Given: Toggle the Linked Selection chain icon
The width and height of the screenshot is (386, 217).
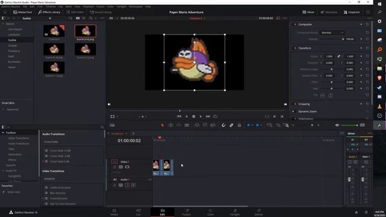Looking at the screenshot, I should click(232, 125).
